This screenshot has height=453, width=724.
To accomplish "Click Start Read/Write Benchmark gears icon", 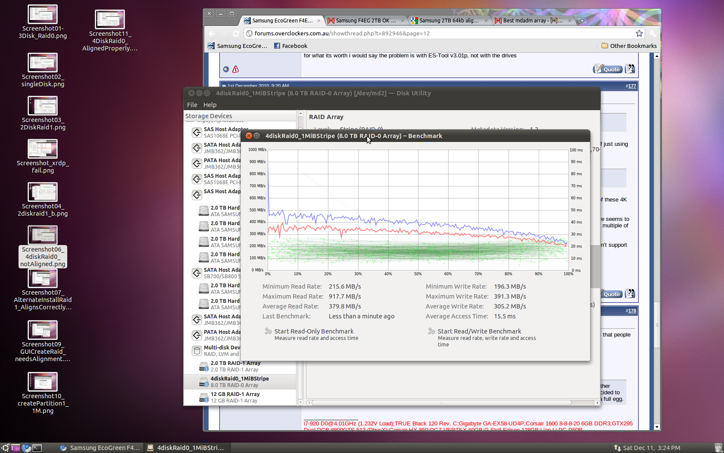I will click(x=431, y=331).
